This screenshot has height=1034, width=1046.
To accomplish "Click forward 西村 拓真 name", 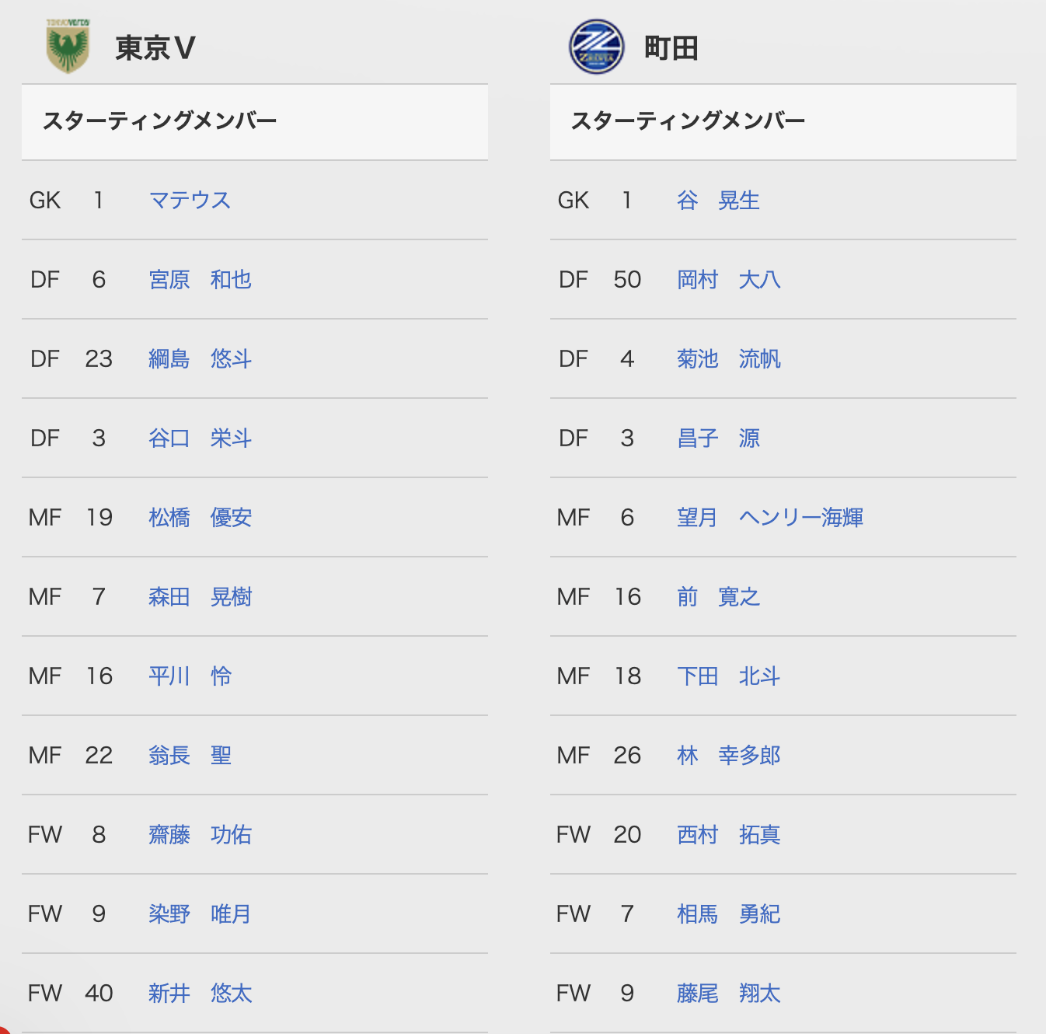I will tap(728, 834).
